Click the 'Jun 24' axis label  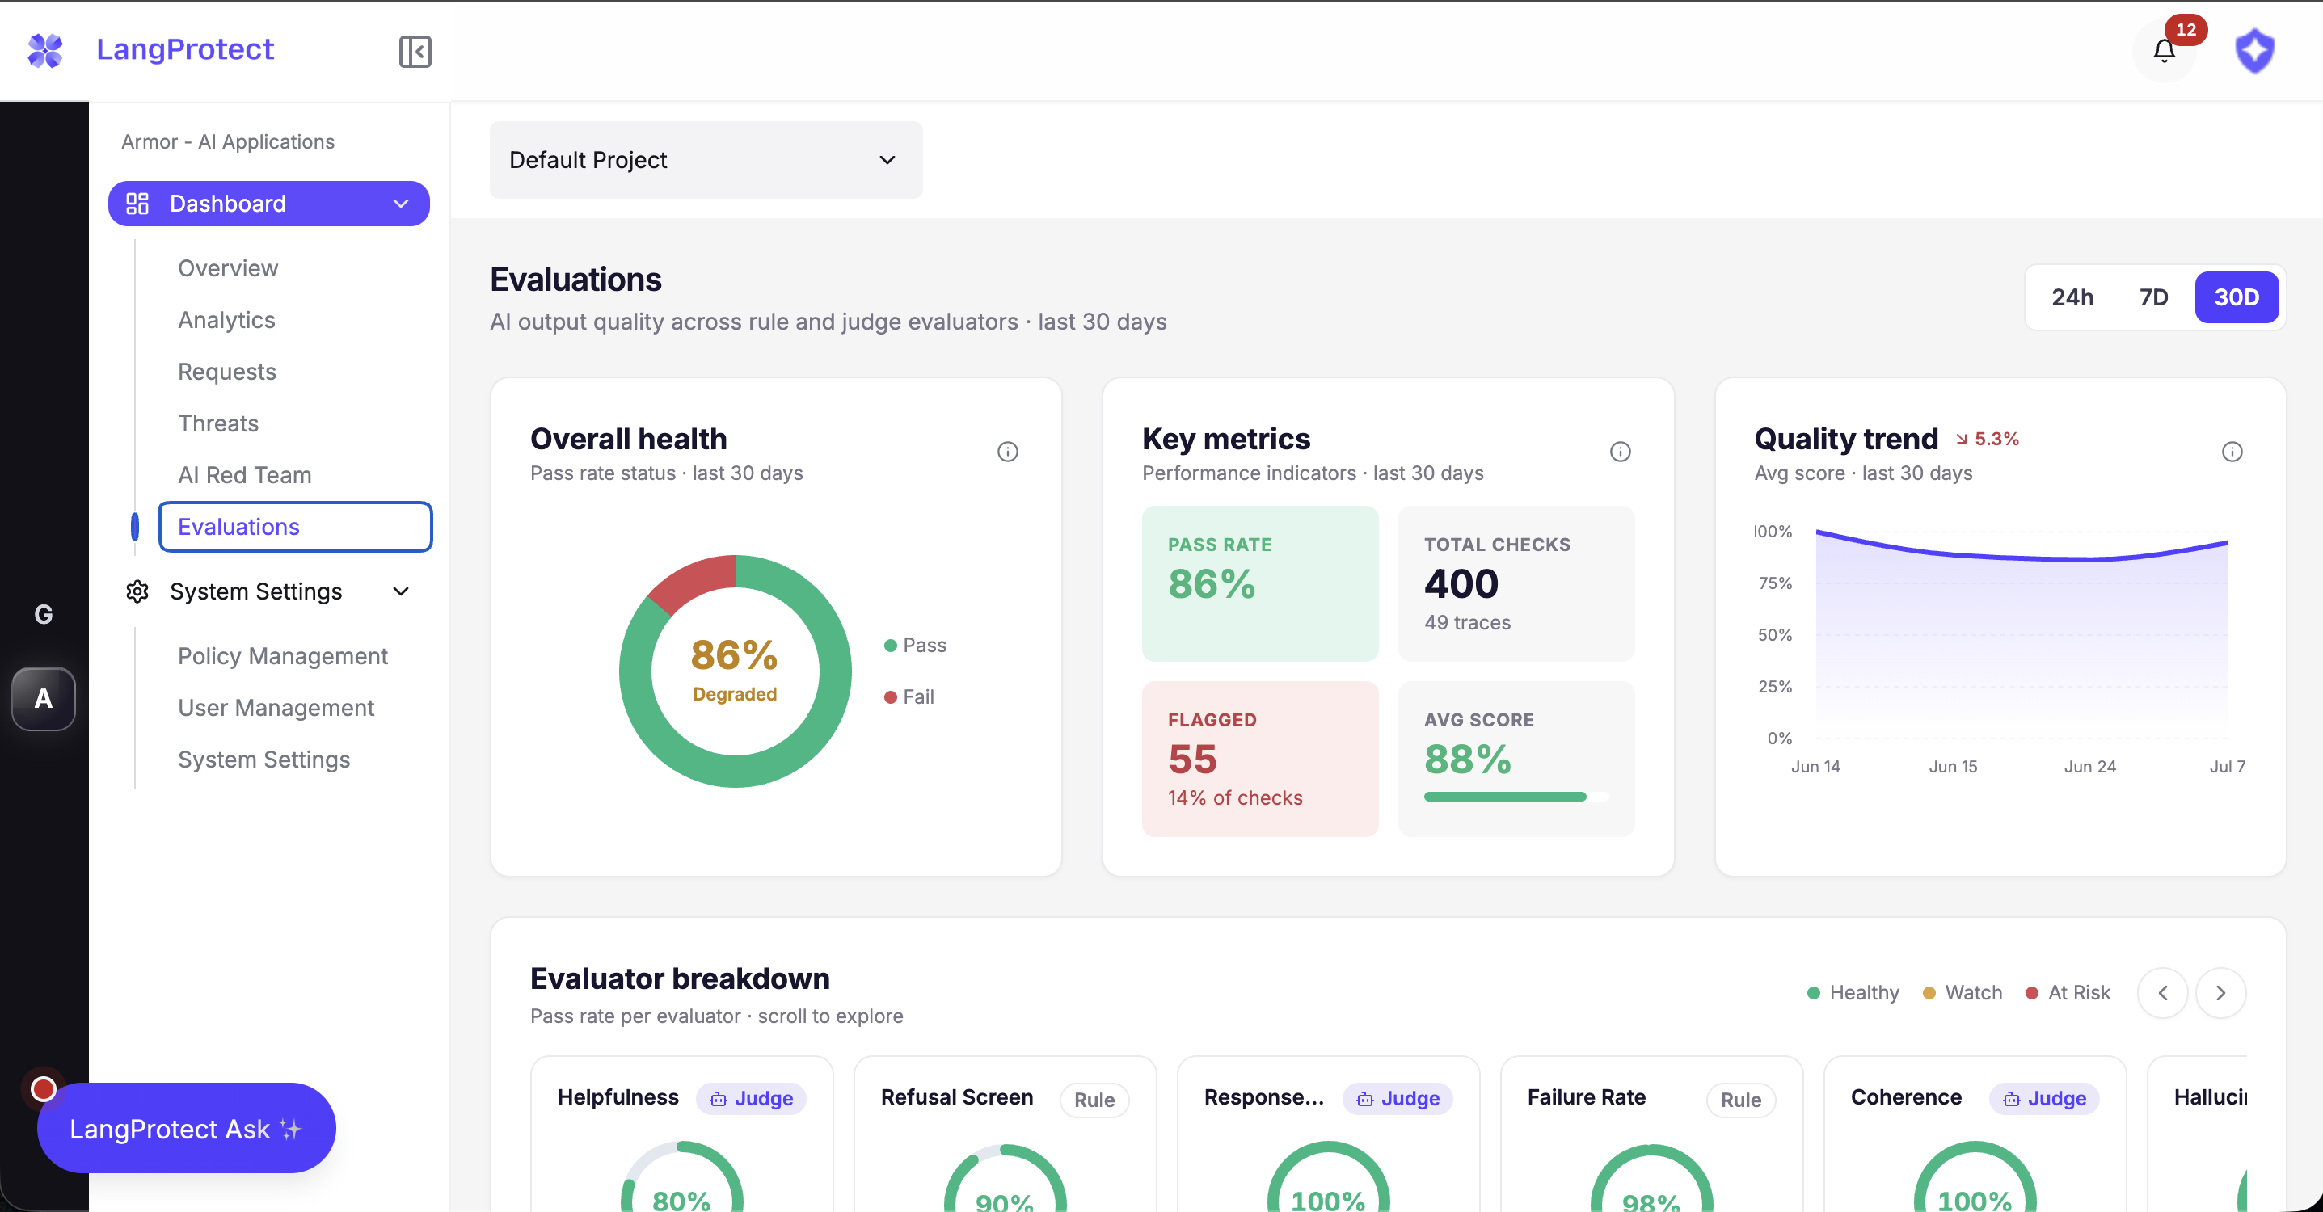tap(2089, 767)
